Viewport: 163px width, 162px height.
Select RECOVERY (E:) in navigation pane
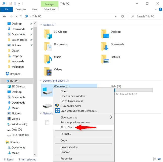(x=20, y=135)
